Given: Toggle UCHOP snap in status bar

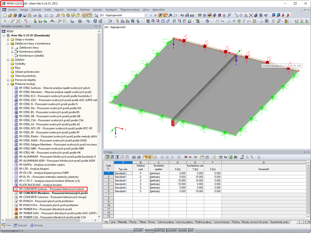Looking at the screenshot, I should coord(138,231).
